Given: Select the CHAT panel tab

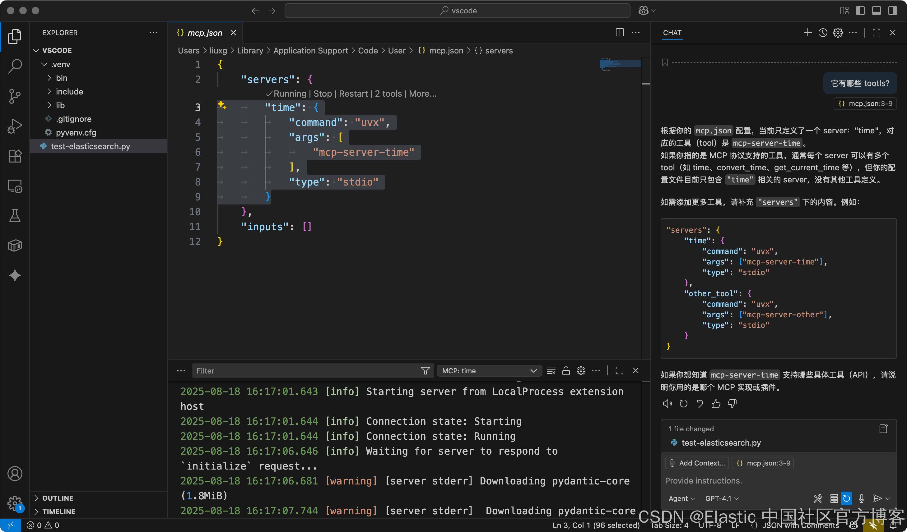Looking at the screenshot, I should 672,33.
